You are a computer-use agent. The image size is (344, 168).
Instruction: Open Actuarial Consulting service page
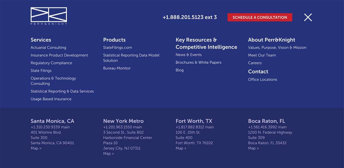tap(48, 48)
